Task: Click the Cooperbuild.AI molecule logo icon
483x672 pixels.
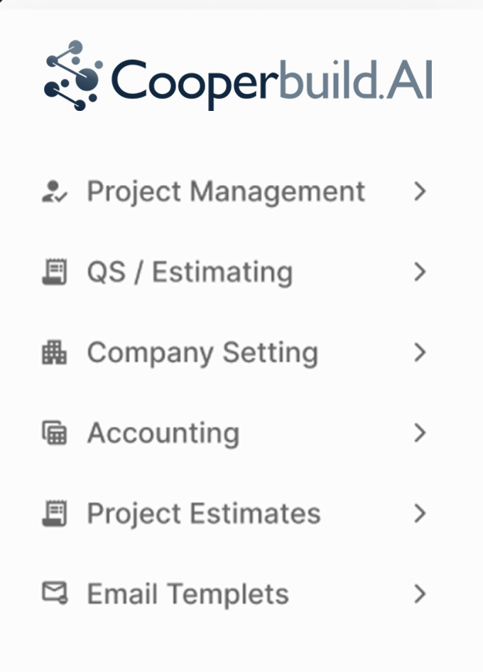Action: click(73, 76)
